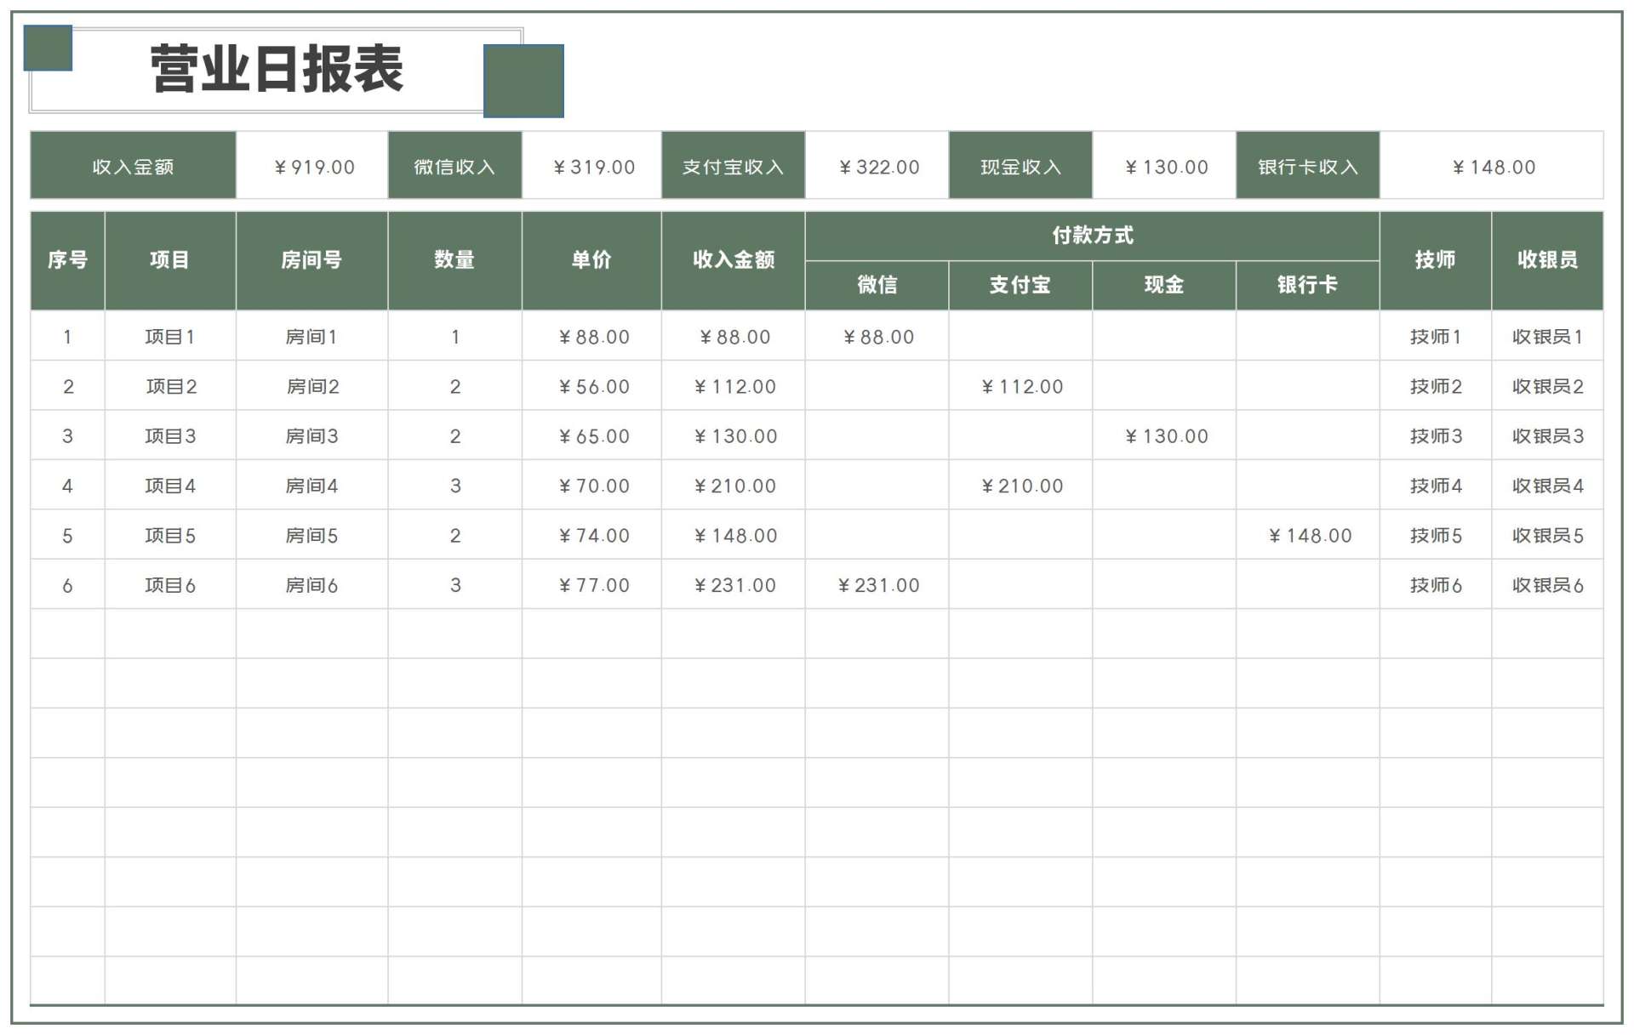Click the 收银员5 cell
The width and height of the screenshot is (1634, 1035).
pos(1548,536)
